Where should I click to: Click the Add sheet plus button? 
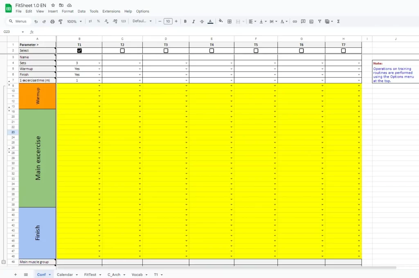click(16, 275)
